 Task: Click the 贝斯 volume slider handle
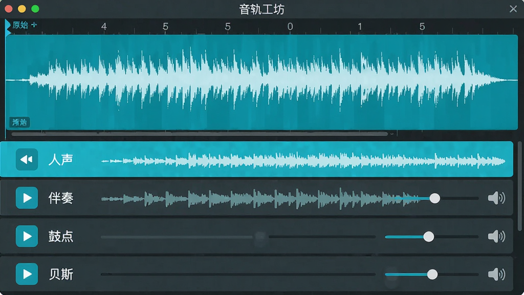[x=432, y=275]
